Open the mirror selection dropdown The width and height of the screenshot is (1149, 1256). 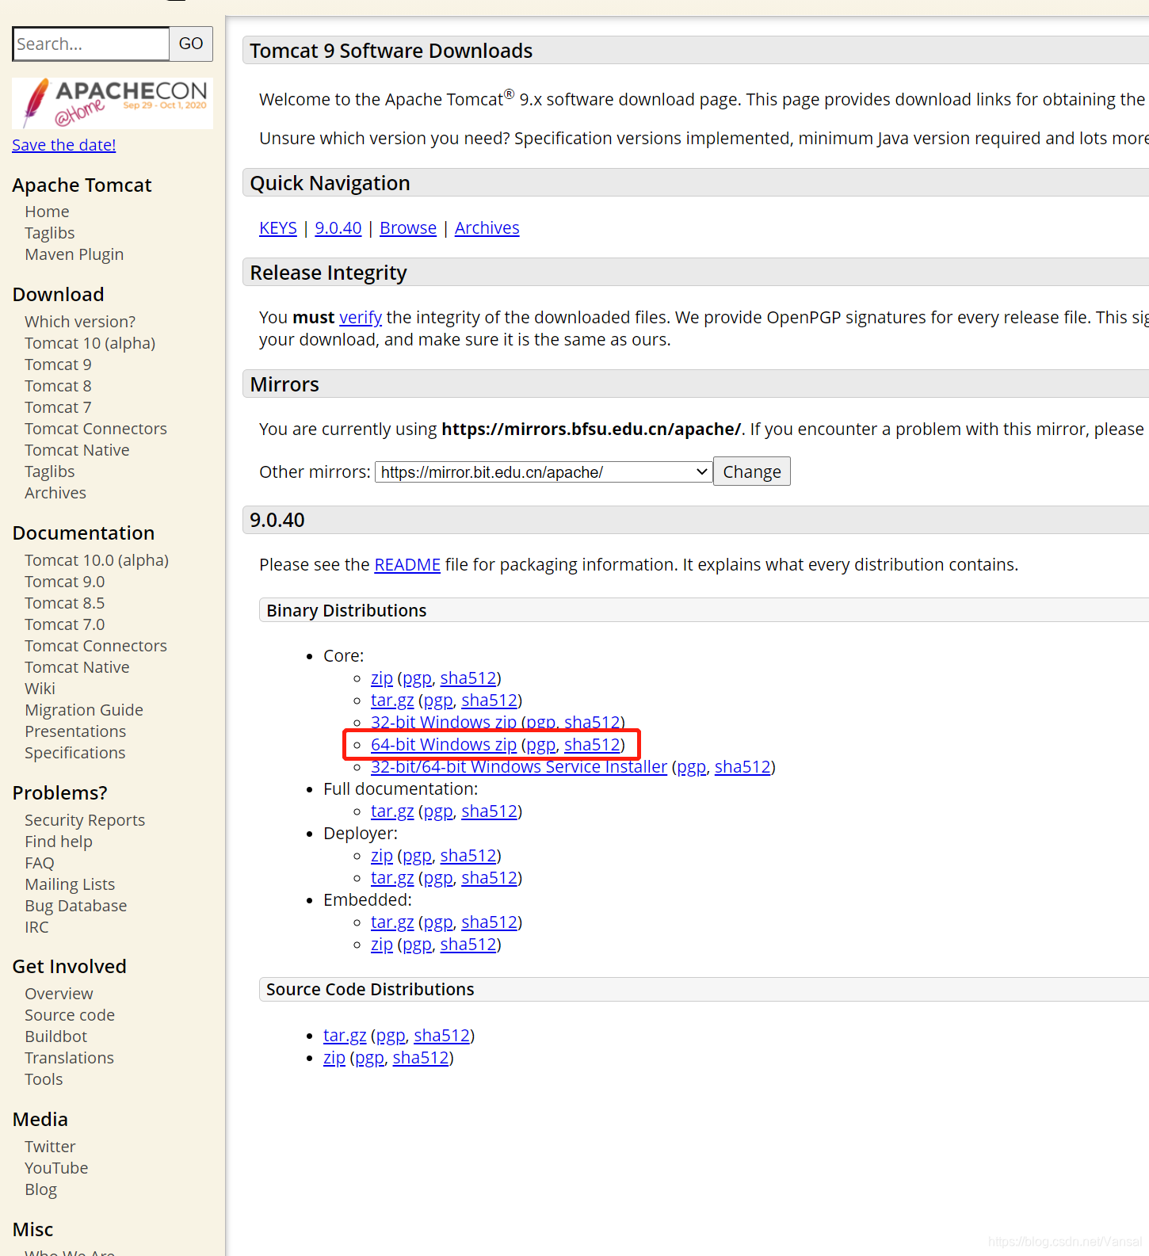[x=544, y=472]
